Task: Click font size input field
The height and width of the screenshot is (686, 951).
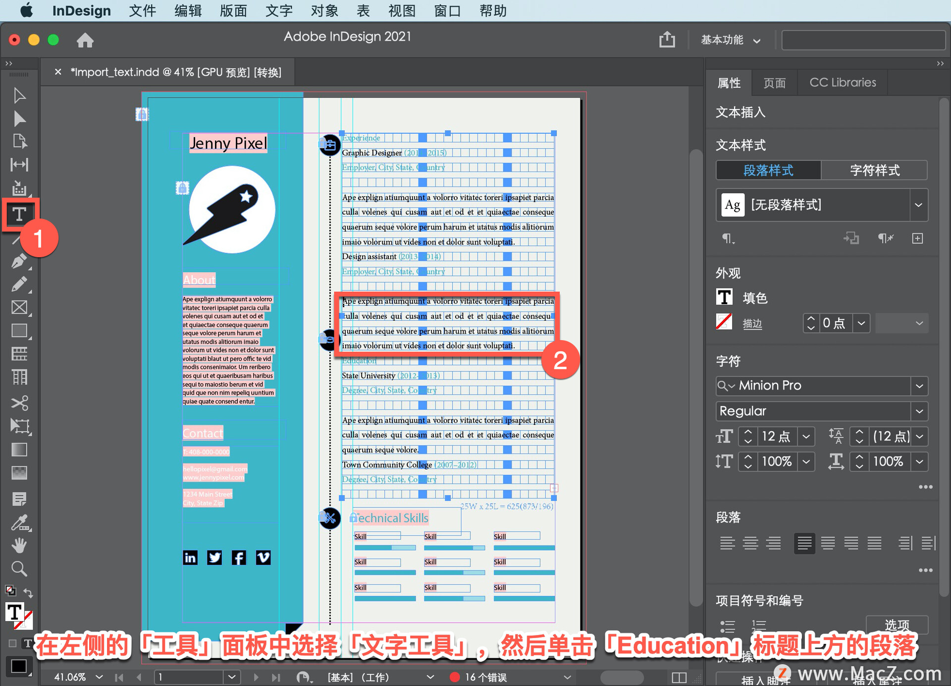Action: click(x=775, y=436)
